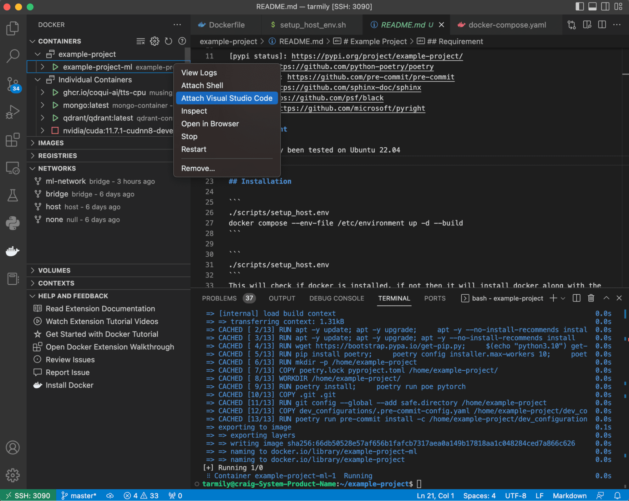The height and width of the screenshot is (501, 629).
Task: Expand the IMAGES section
Action: (x=51, y=143)
